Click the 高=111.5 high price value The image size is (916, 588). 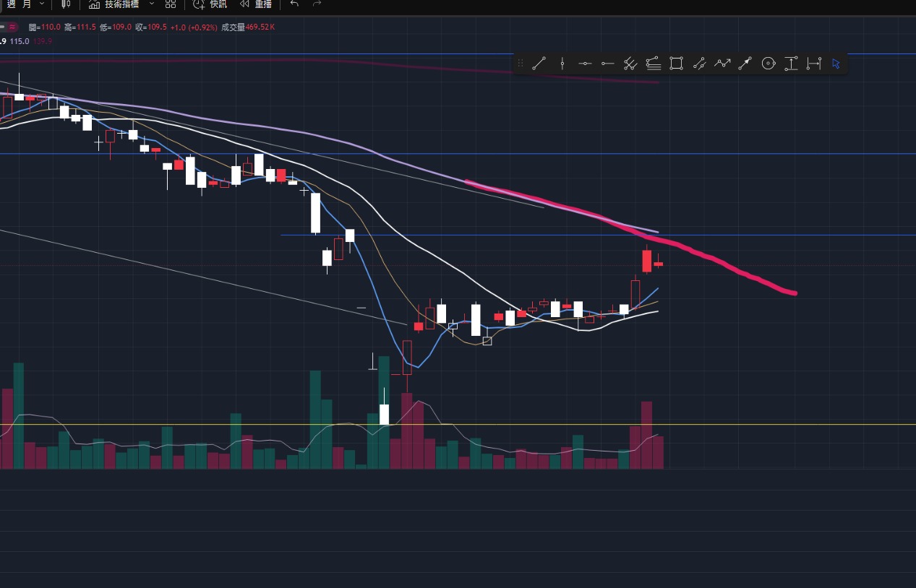[80, 27]
